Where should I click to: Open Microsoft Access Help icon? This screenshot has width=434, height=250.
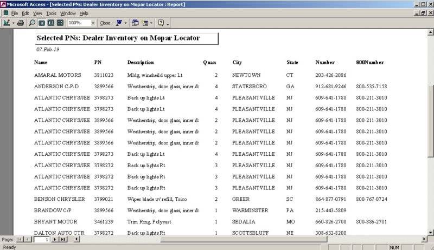point(161,23)
